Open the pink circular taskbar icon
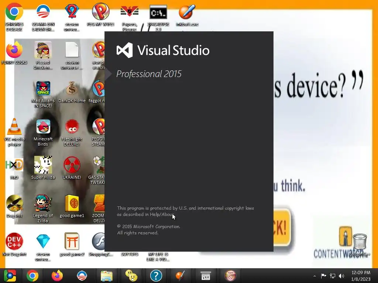This screenshot has height=283, width=378. (x=230, y=276)
